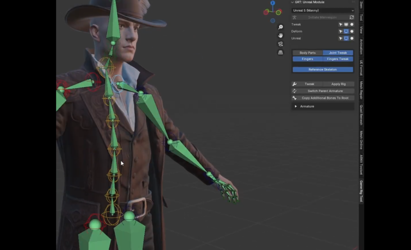Select the Zoom magnifier icon in the viewport
This screenshot has width=411, height=250.
click(280, 27)
